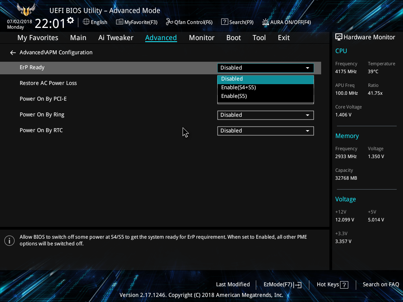
Task: Click the 1.406 V core voltage value
Action: [x=343, y=115]
